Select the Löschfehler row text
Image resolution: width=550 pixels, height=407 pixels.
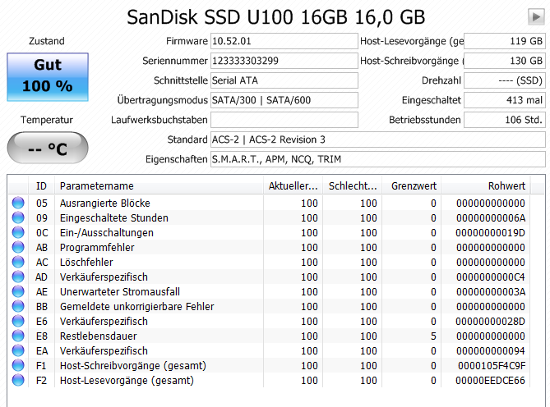click(x=86, y=262)
